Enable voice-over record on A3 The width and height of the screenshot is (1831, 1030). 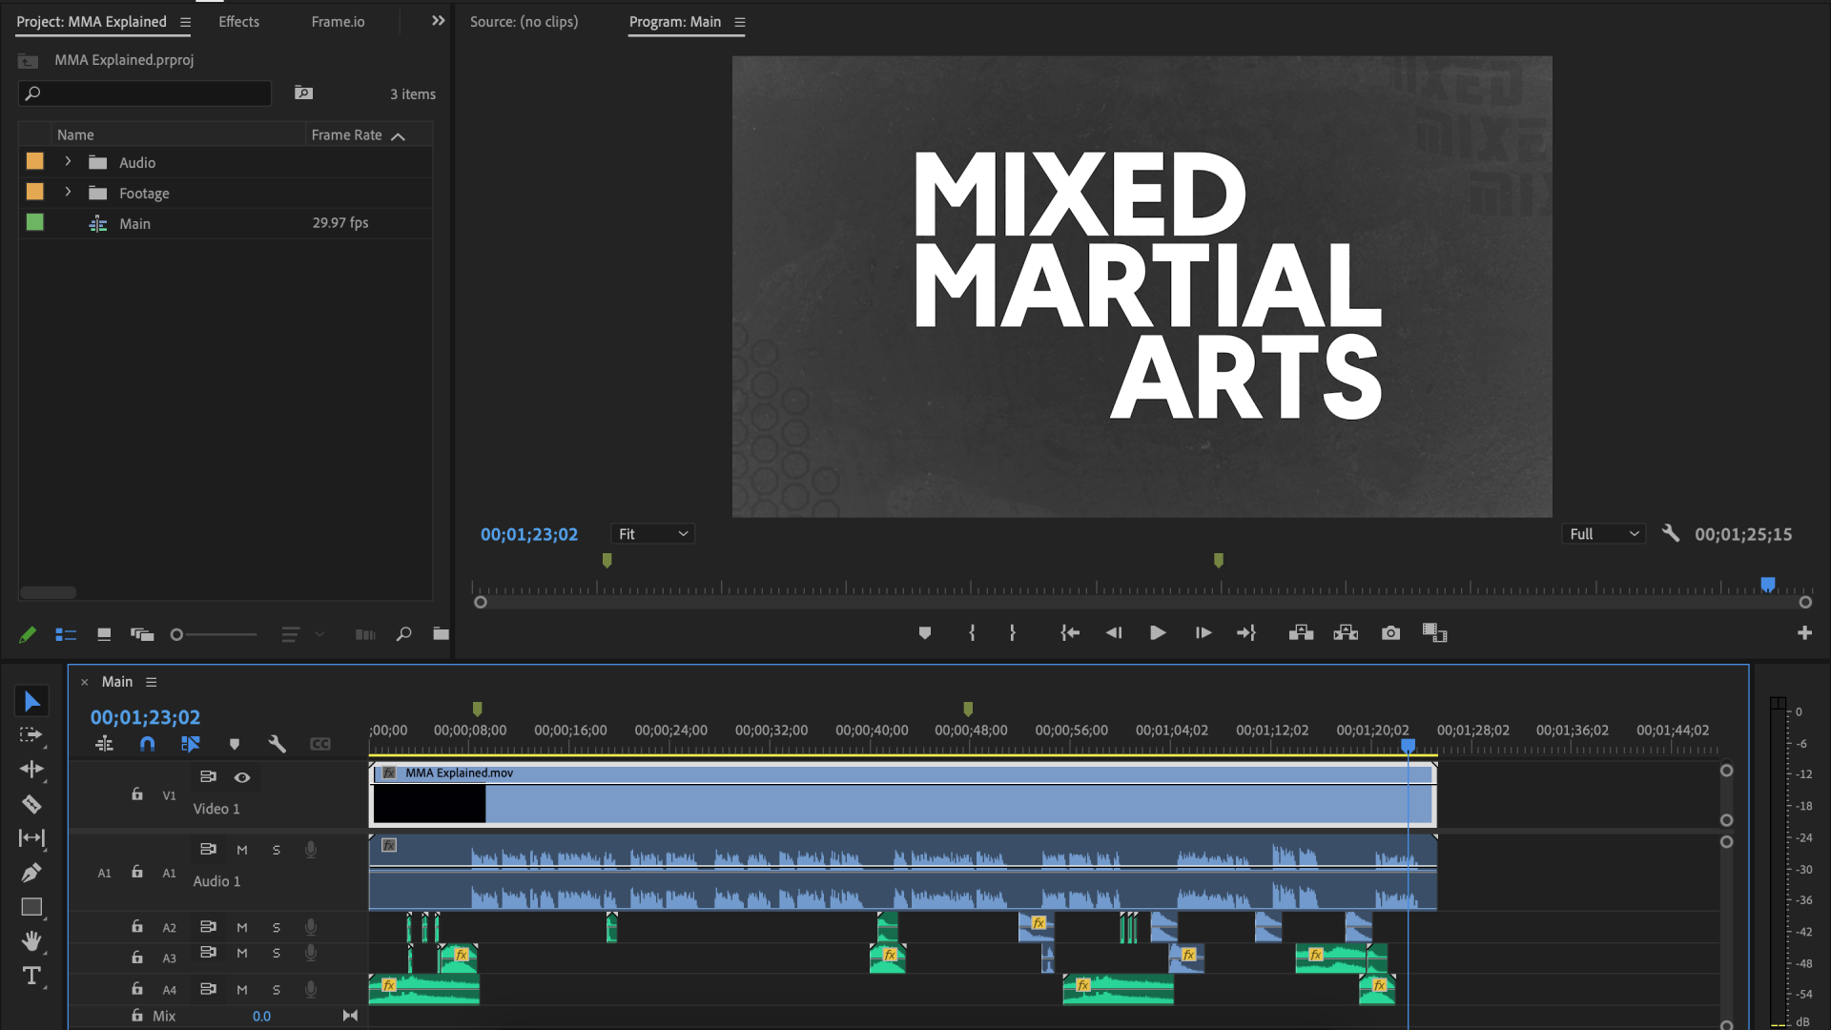click(x=310, y=953)
